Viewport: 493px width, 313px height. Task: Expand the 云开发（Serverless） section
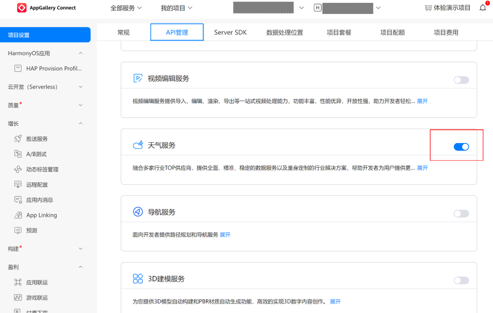(81, 87)
